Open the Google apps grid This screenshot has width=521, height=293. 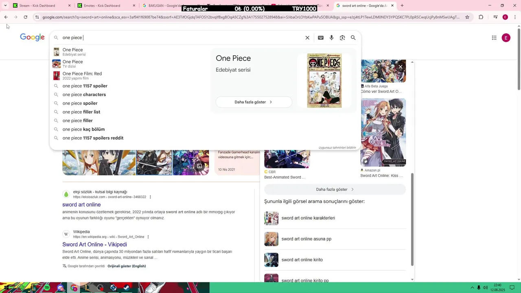point(494,38)
